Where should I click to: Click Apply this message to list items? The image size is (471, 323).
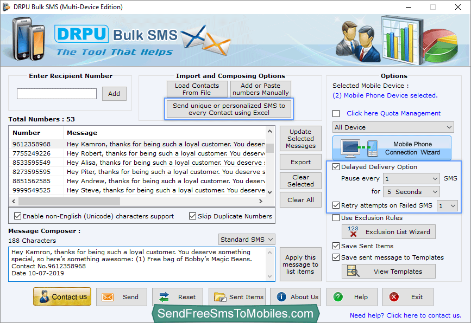pyautogui.click(x=300, y=264)
